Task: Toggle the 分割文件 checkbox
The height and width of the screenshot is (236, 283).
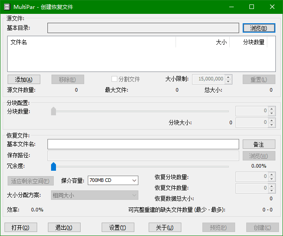Action: [x=115, y=79]
